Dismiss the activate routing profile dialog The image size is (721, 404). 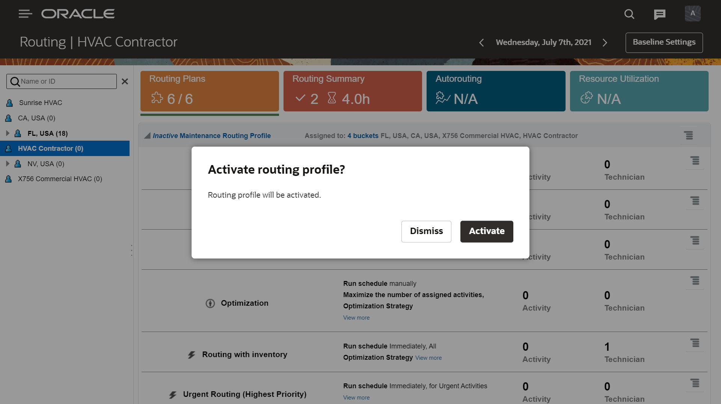[426, 231]
